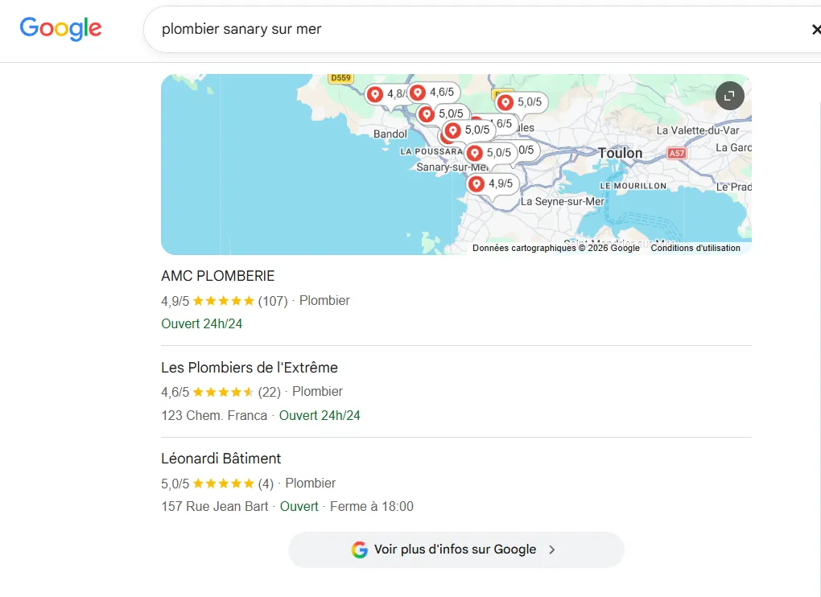Click LE MOURILLON label on the map

(633, 186)
